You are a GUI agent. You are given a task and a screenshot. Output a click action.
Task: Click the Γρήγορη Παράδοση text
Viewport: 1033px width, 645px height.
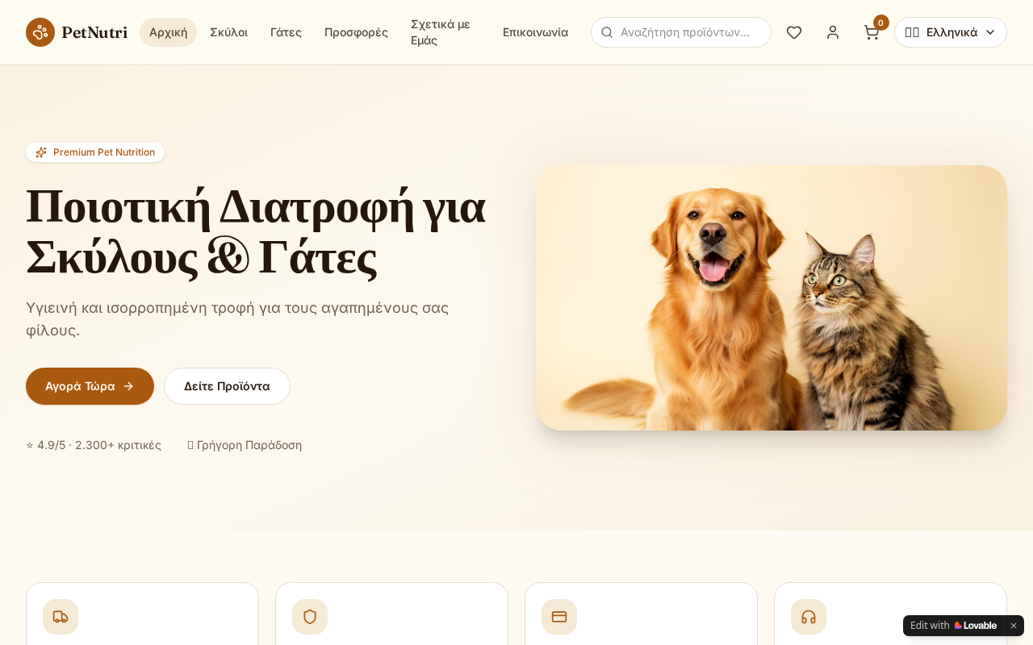(x=249, y=445)
